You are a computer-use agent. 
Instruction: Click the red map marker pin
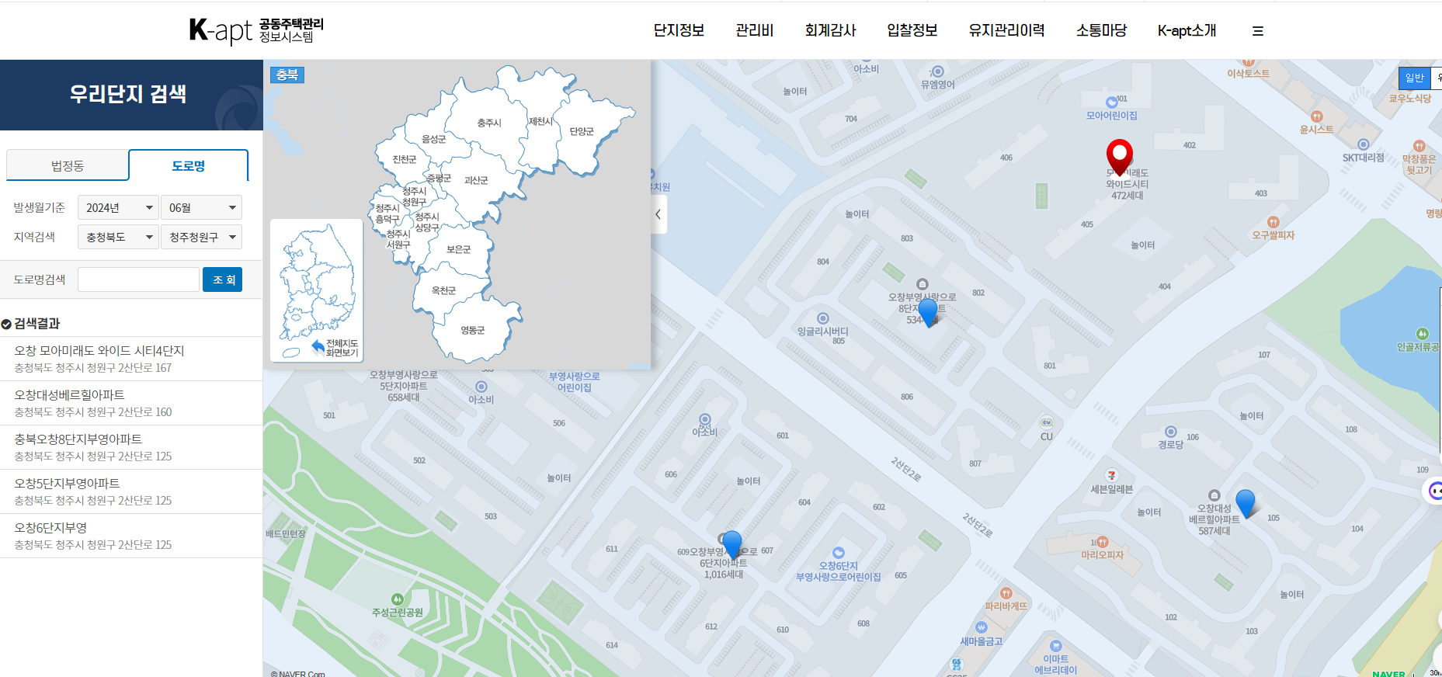1119,157
